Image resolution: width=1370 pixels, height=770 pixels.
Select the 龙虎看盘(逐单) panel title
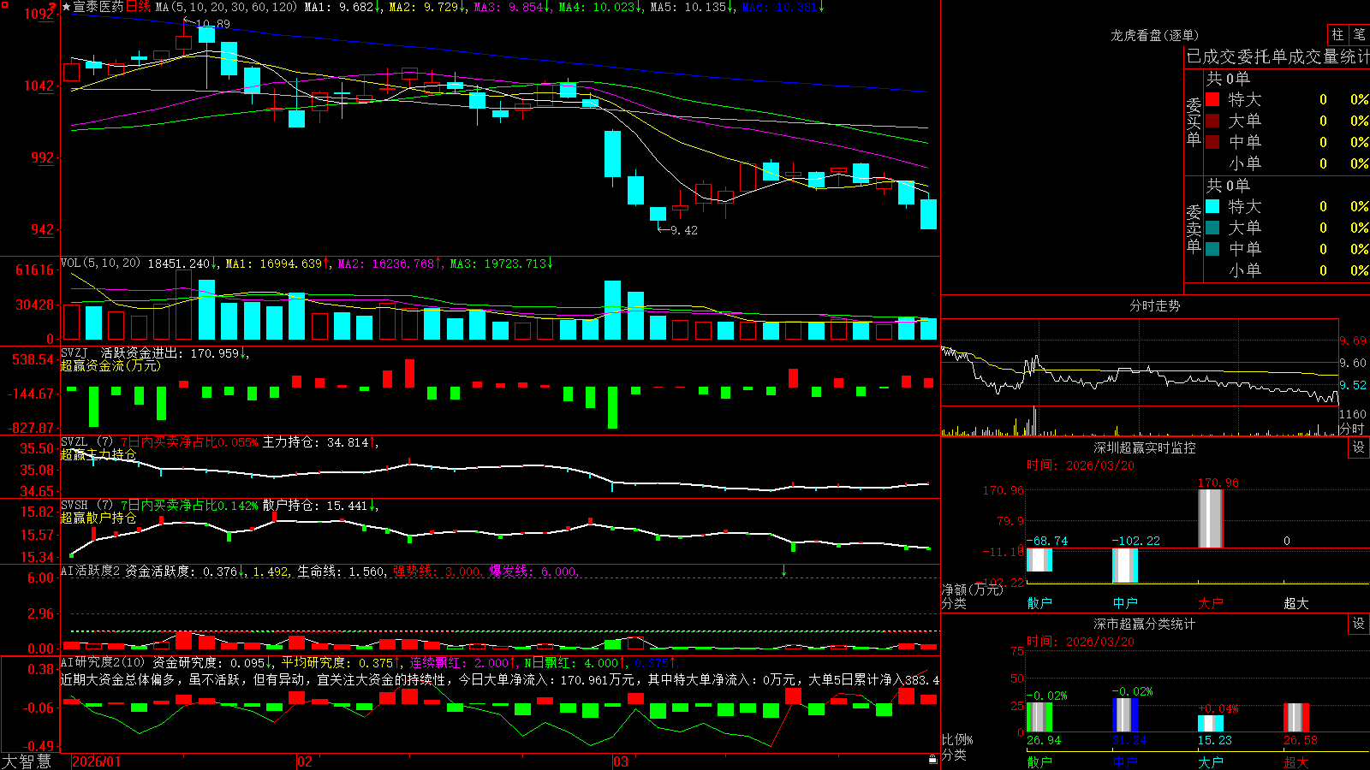click(x=1154, y=35)
